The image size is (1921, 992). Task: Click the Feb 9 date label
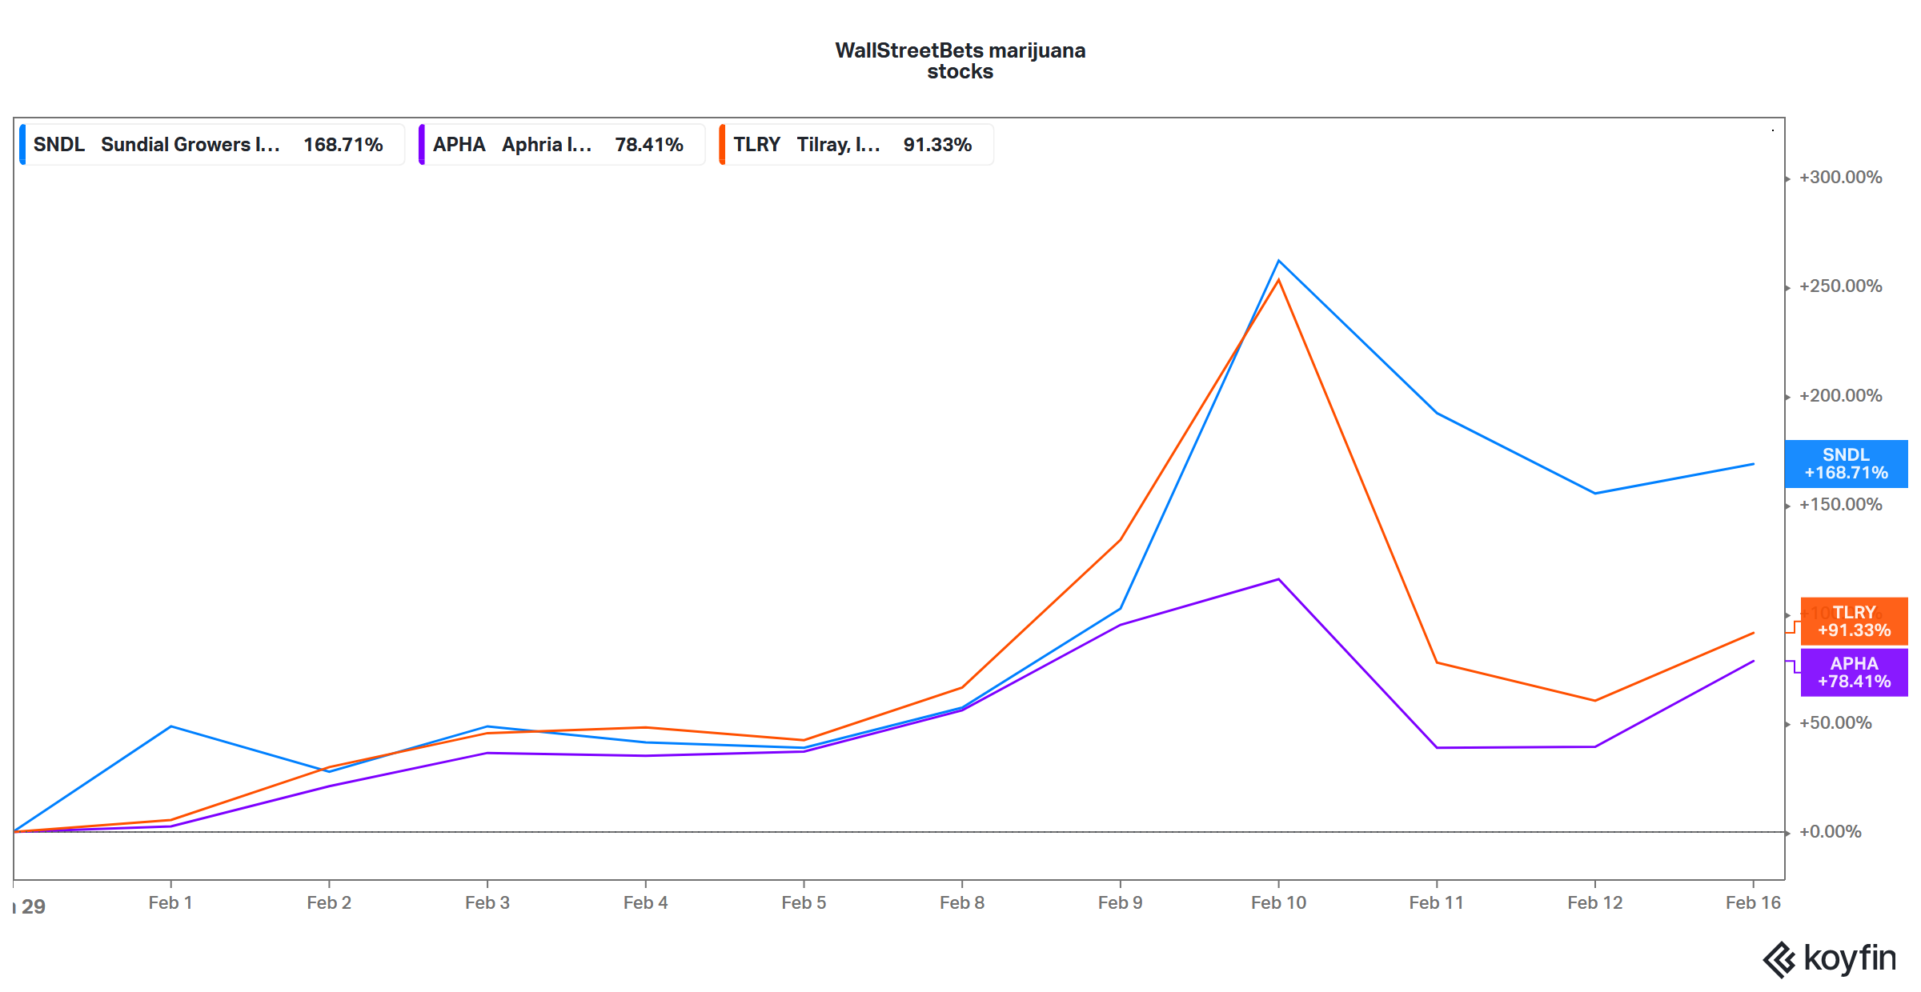1121,902
